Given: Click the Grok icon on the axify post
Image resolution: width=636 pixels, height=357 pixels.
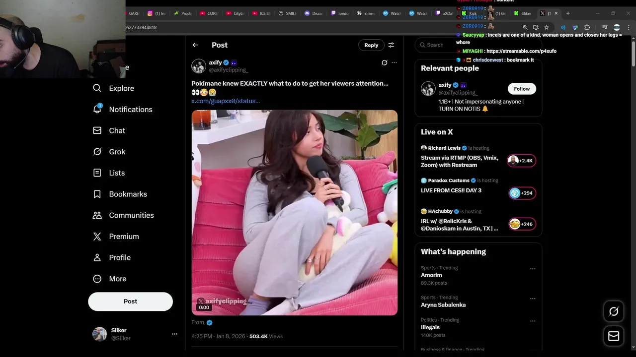Looking at the screenshot, I should [384, 62].
